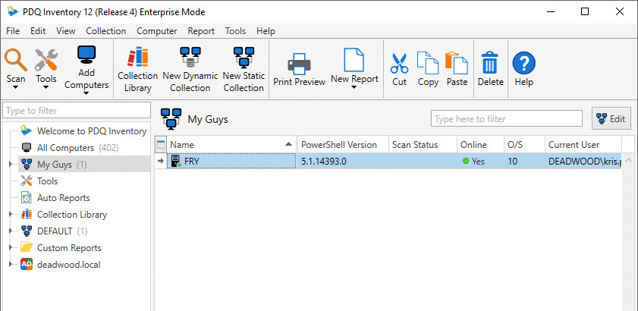Delete using the trash can icon
The width and height of the screenshot is (638, 311).
[x=490, y=63]
